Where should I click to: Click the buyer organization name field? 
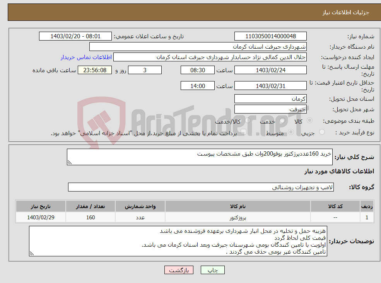pos(198,47)
